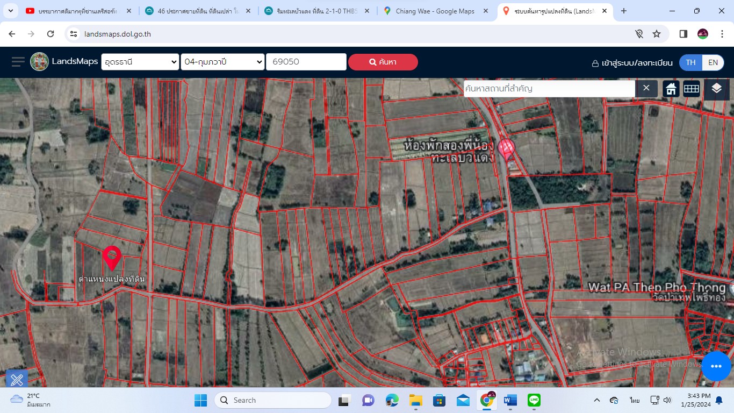Switch language to TH
Image resolution: width=734 pixels, height=413 pixels.
[x=690, y=62]
